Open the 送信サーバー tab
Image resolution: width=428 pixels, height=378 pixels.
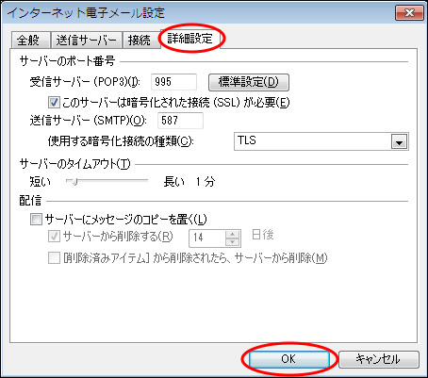86,40
